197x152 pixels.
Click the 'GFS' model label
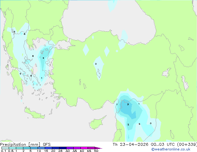pos(47,145)
